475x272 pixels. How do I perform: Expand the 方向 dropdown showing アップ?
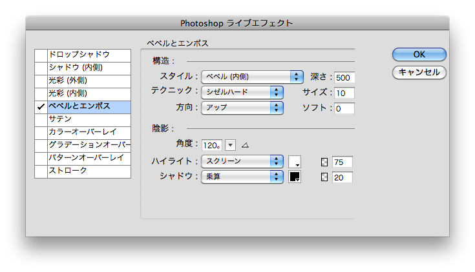pyautogui.click(x=242, y=108)
